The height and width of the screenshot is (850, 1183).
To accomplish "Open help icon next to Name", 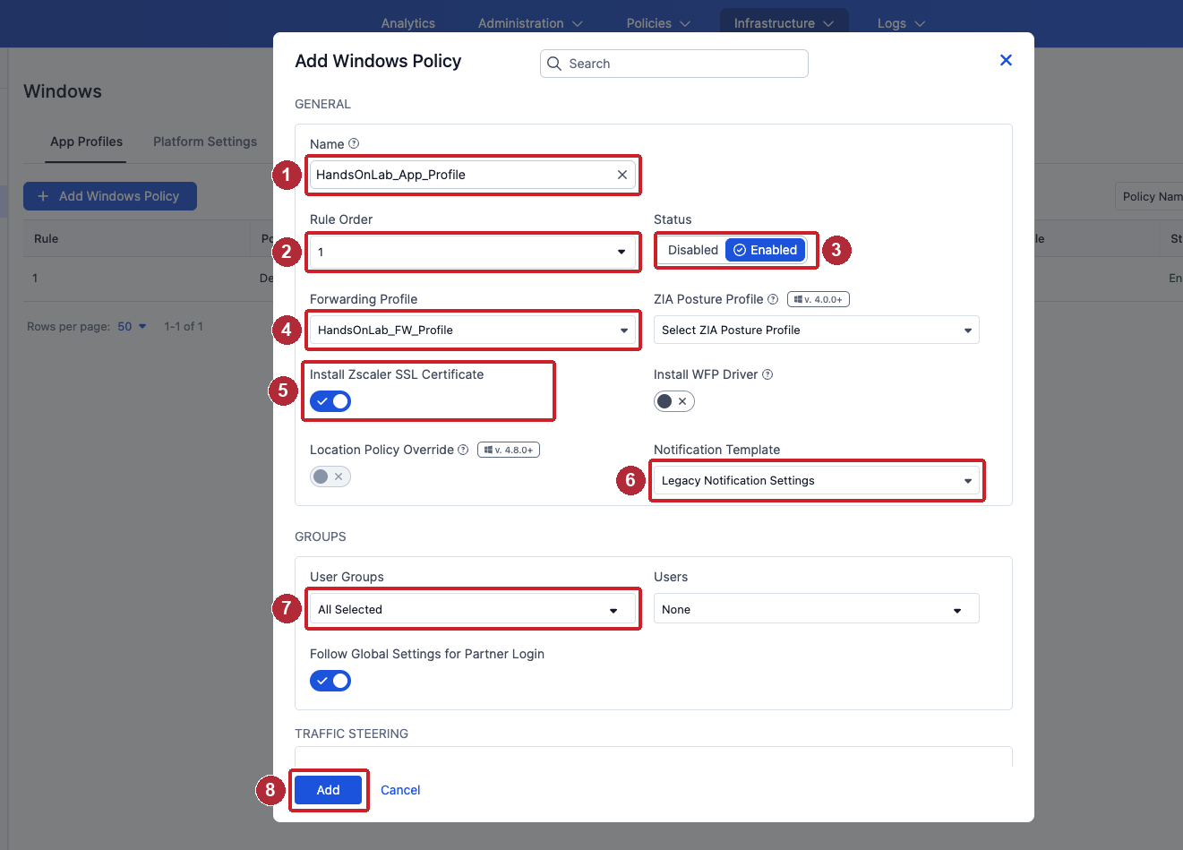I will point(354,143).
